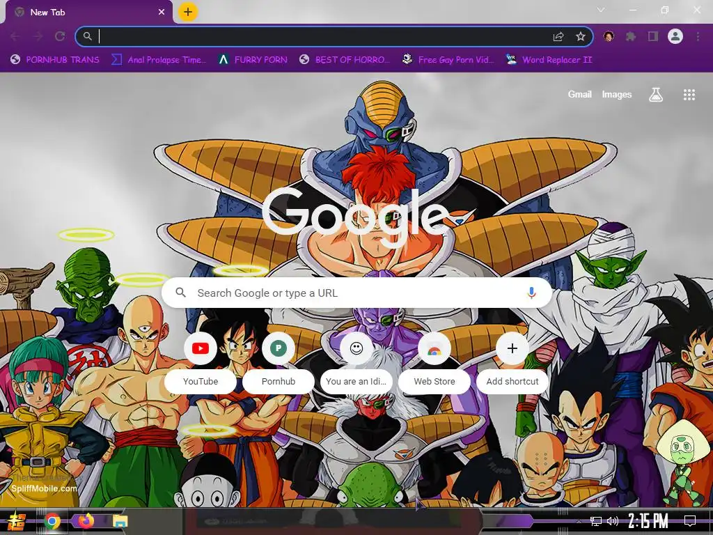Select the New Tab tab
Screen dimensions: 713x535
[x=88, y=13]
